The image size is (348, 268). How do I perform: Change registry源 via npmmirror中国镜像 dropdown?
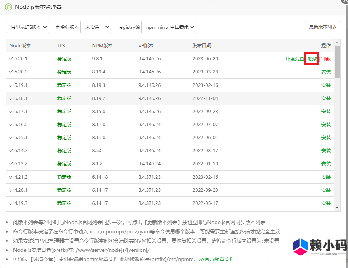pos(168,27)
